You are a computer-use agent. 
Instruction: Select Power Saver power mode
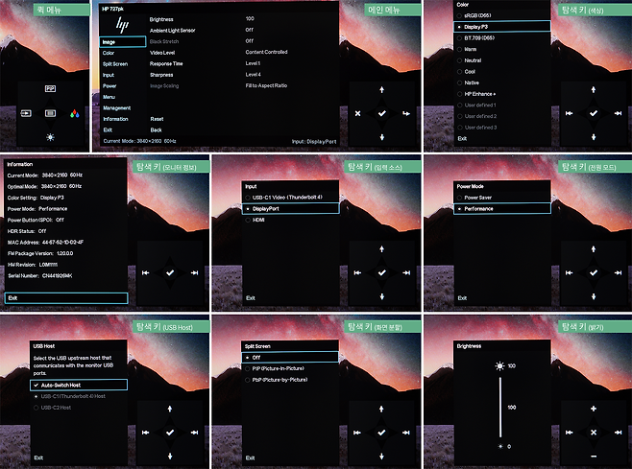[477, 197]
